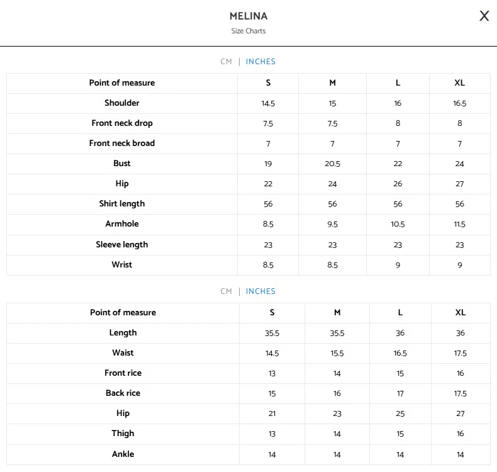The width and height of the screenshot is (497, 472).
Task: Select the Shirt length row label
Action: (122, 204)
